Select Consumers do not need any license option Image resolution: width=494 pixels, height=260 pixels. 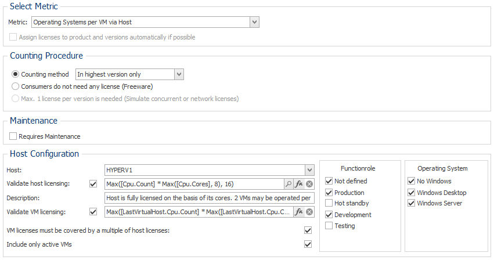[15, 86]
